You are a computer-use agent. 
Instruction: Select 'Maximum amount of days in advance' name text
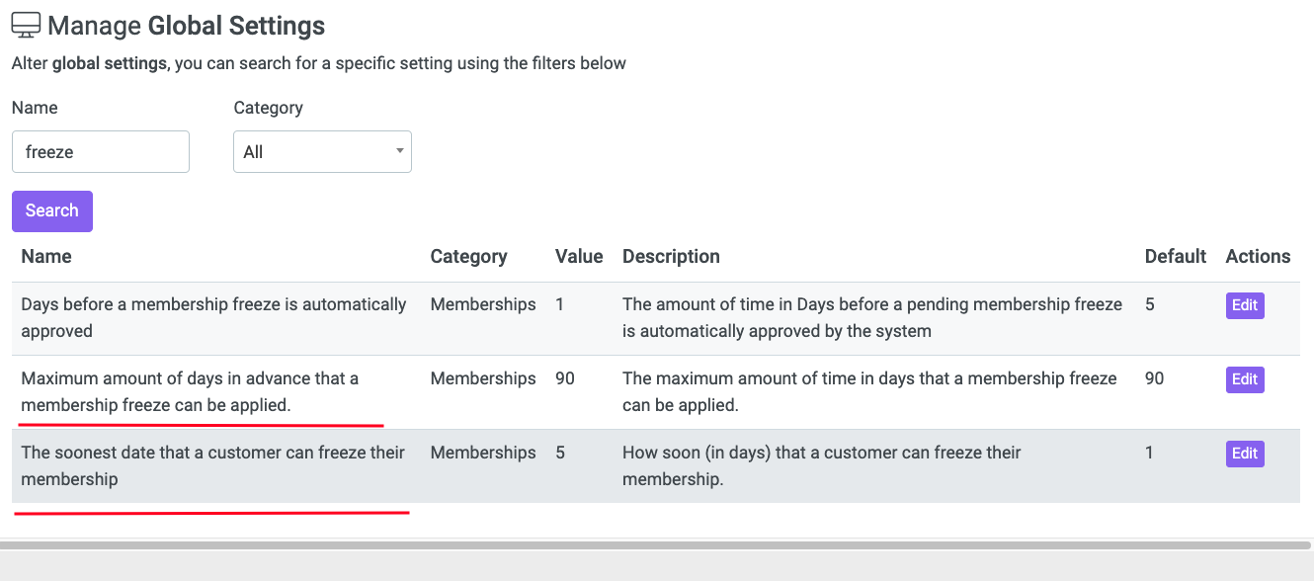(x=190, y=392)
